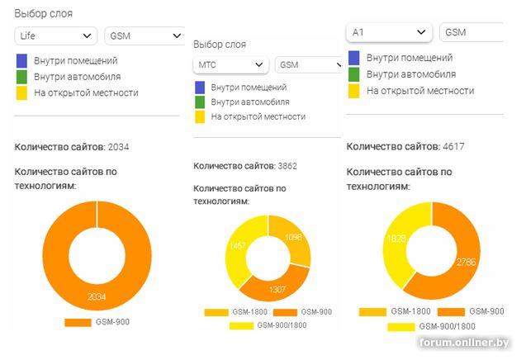526x360 pixels.
Task: Click blue indoor coverage swatch in Life panel
Action: click(21, 61)
